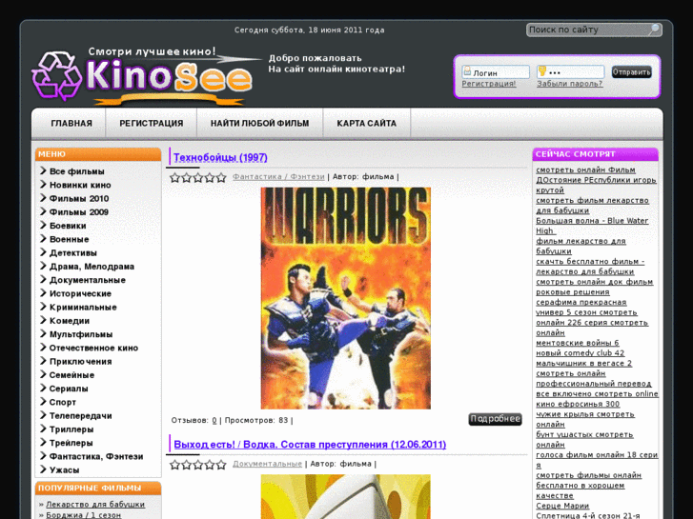Open Спорт category
The width and height of the screenshot is (693, 519).
63,403
